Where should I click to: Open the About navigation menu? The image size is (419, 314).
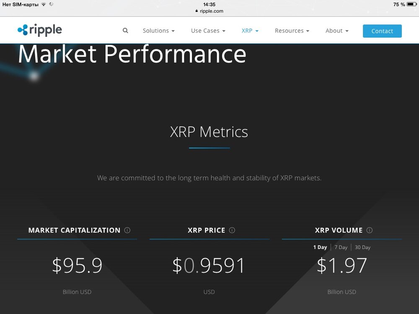pyautogui.click(x=337, y=31)
